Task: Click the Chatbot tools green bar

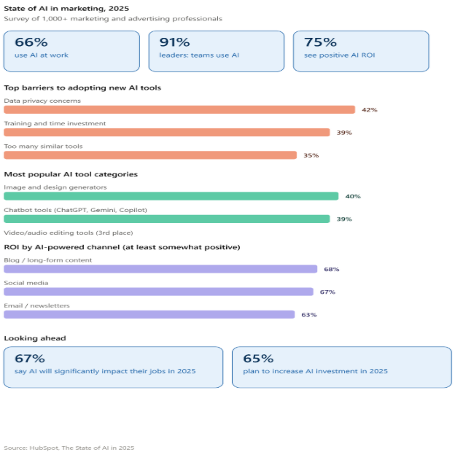Action: click(x=167, y=219)
